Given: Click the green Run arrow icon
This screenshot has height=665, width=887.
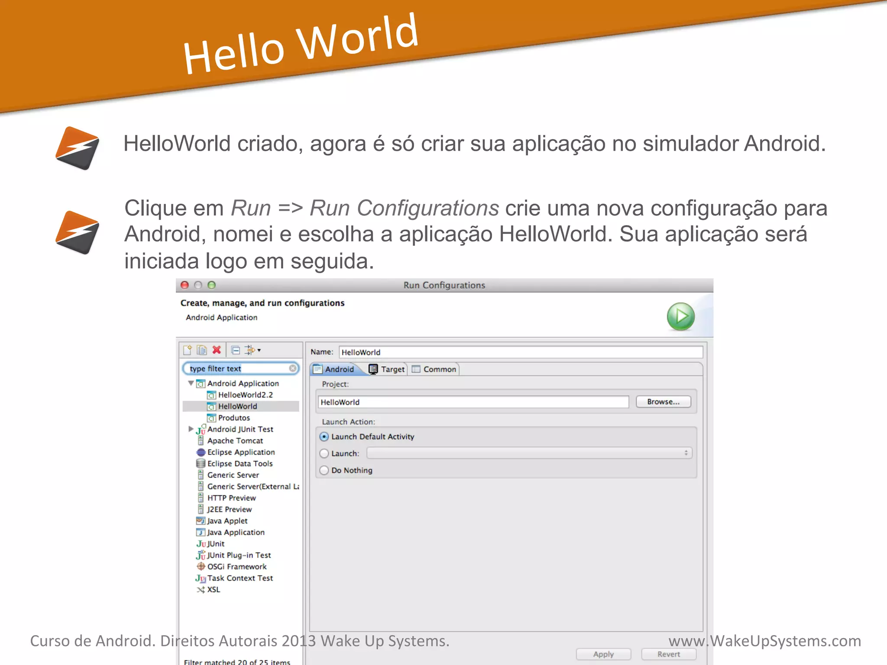Looking at the screenshot, I should pos(680,316).
